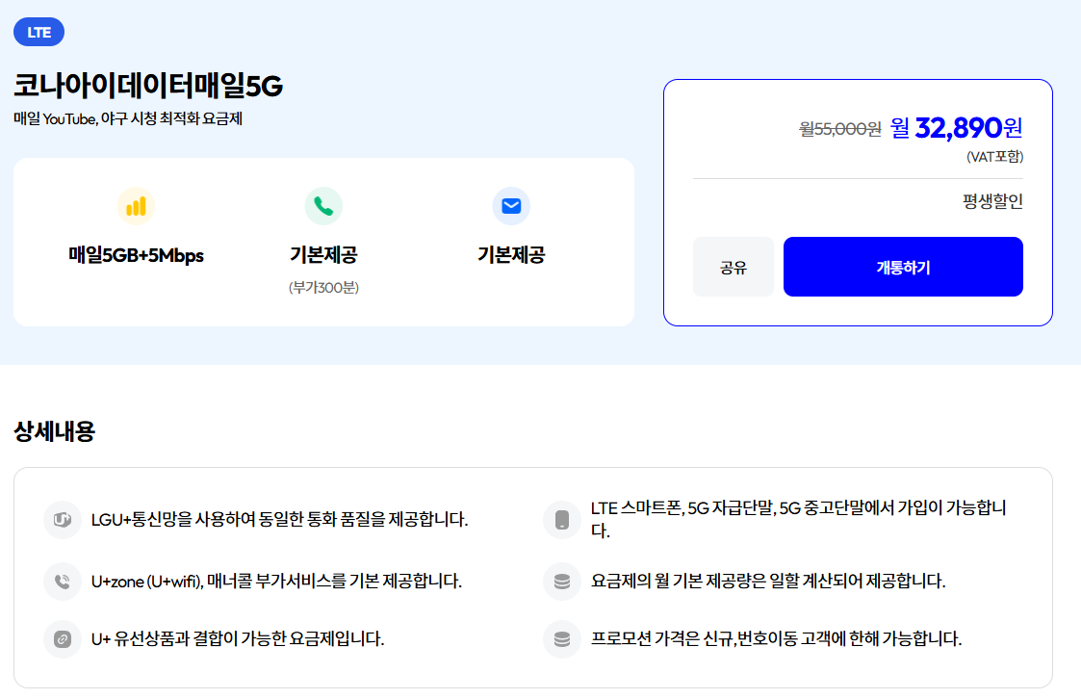Click the crossed-out 월55,000원 price
The width and height of the screenshot is (1081, 699).
(840, 129)
